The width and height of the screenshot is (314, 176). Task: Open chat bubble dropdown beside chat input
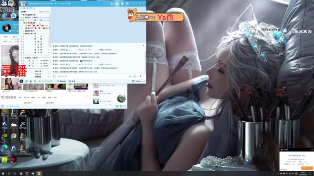tap(135, 76)
